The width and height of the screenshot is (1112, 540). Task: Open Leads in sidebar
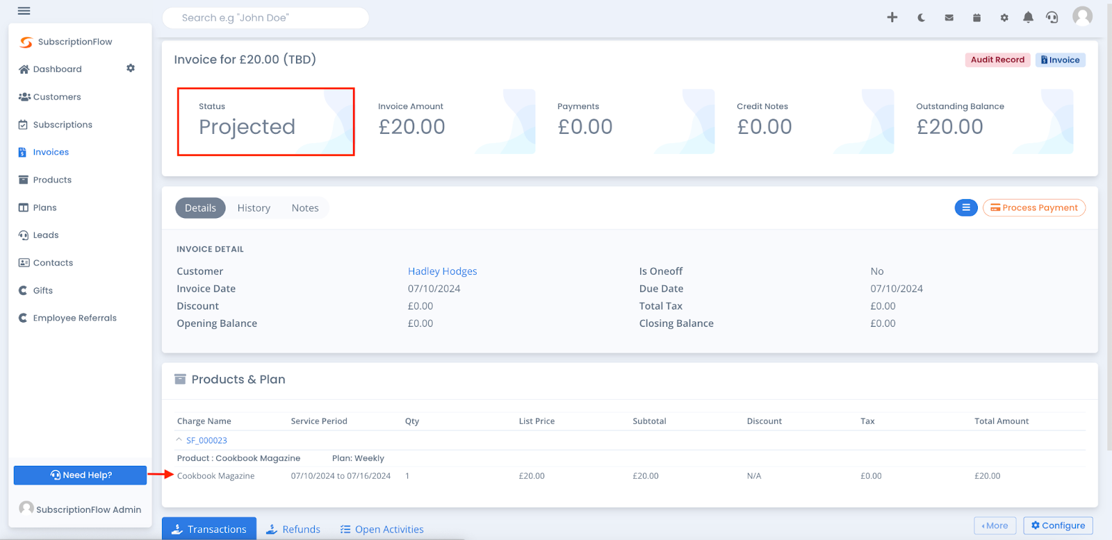point(38,235)
